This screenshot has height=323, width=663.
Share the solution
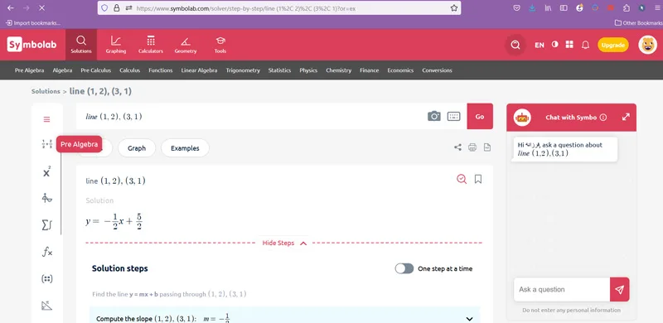(457, 147)
